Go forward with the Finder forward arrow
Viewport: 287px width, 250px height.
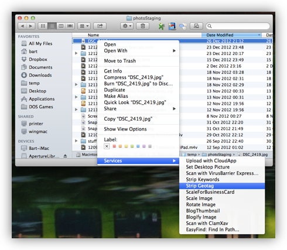(30, 26)
